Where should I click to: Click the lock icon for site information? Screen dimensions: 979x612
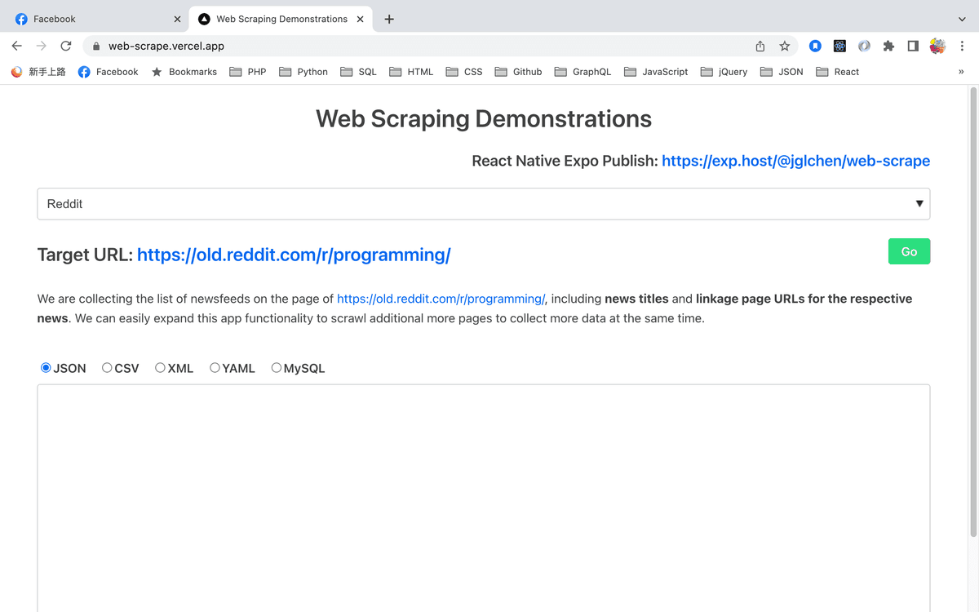click(96, 47)
